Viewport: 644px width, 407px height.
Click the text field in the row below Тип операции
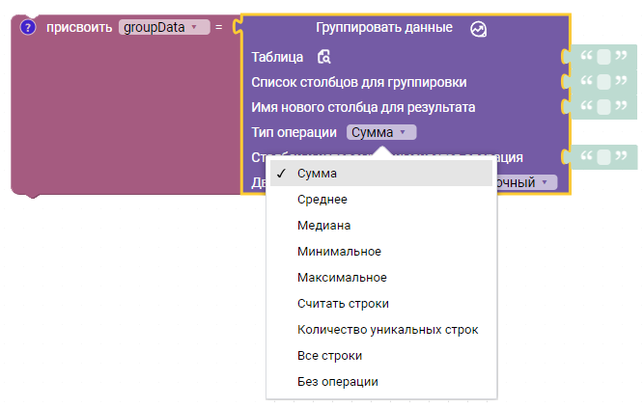click(603, 157)
